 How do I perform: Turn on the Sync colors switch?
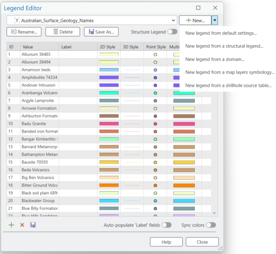click(211, 225)
